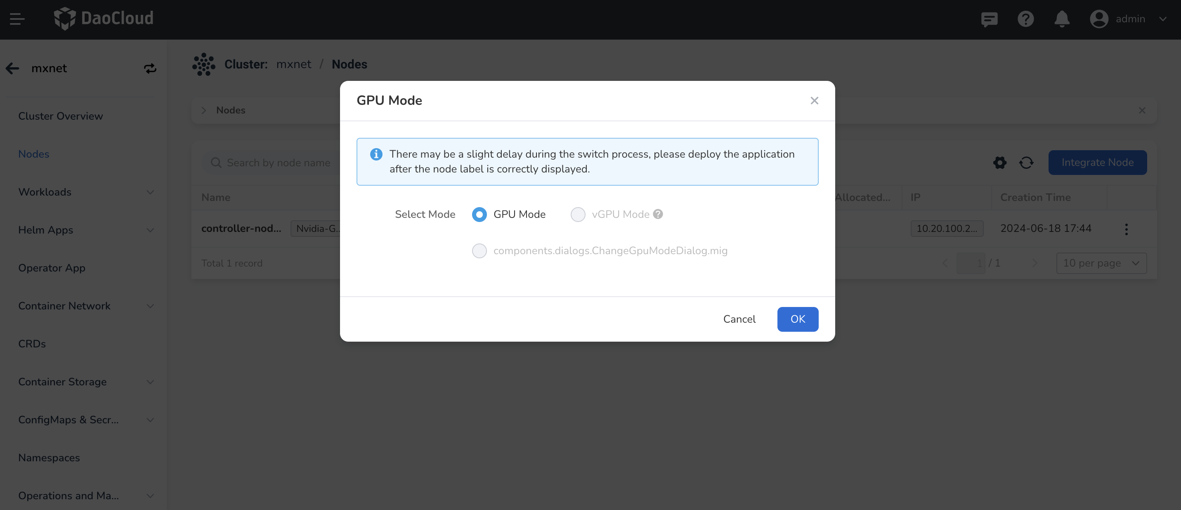Expand Container Storage in sidebar
The image size is (1181, 510).
86,382
